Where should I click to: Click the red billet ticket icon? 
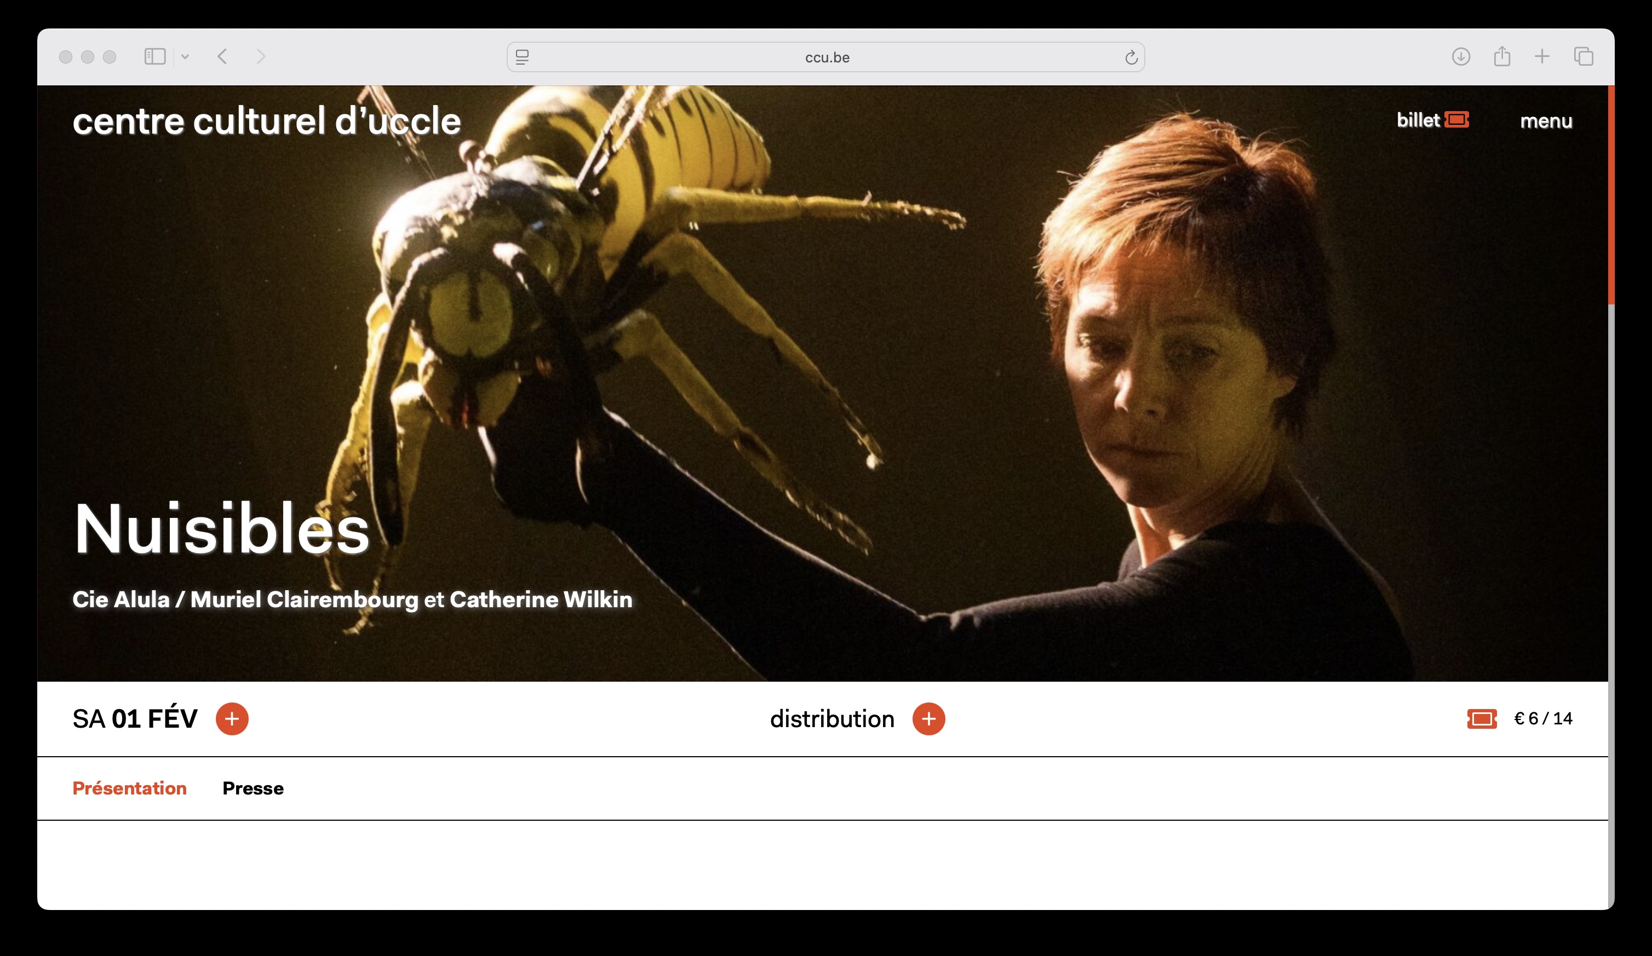click(1456, 120)
